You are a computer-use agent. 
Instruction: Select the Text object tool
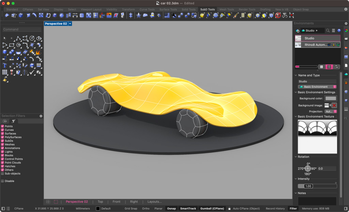point(5,65)
